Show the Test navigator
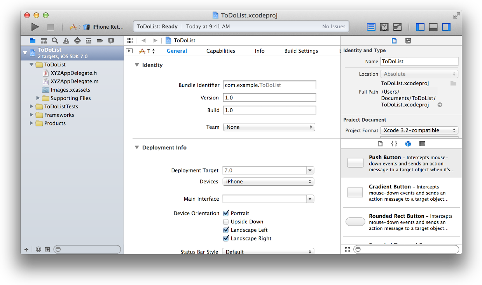The image size is (482, 285). 77,40
